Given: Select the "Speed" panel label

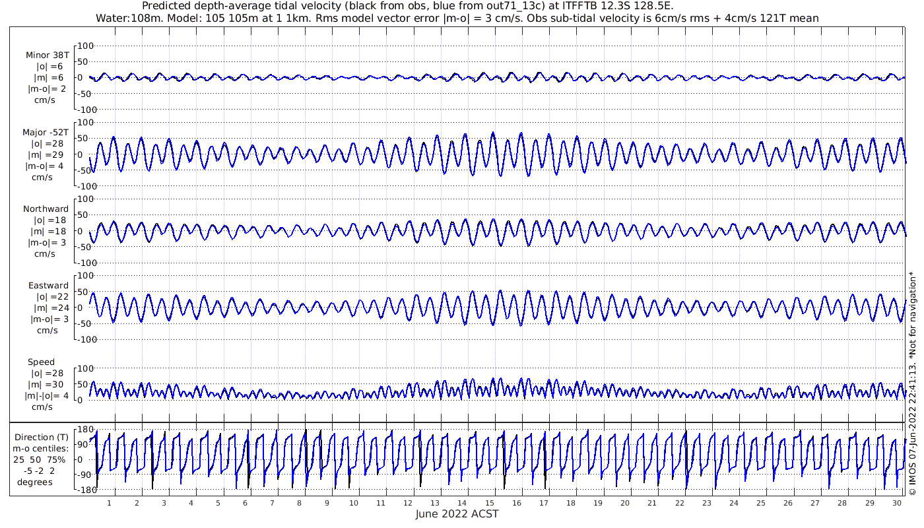Looking at the screenshot, I should [41, 362].
